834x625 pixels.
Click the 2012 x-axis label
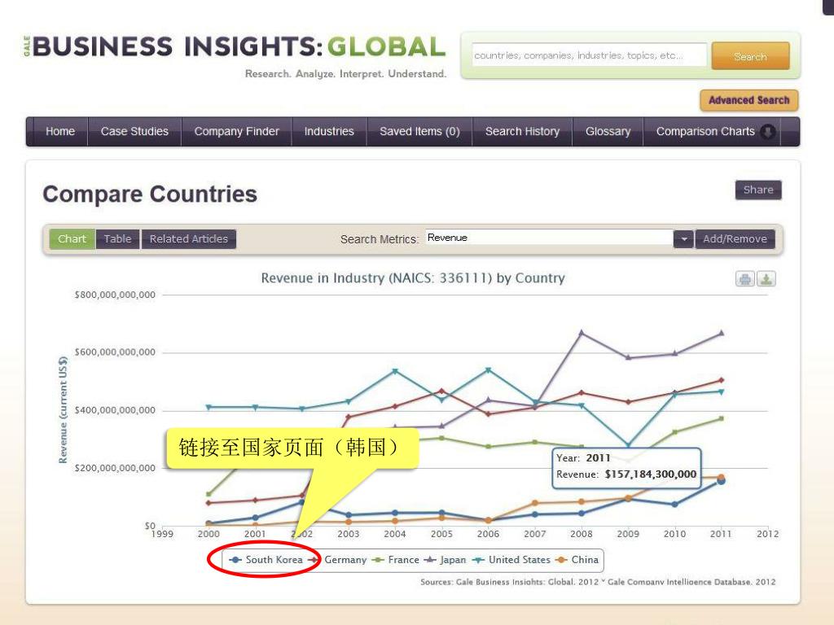pos(767,534)
